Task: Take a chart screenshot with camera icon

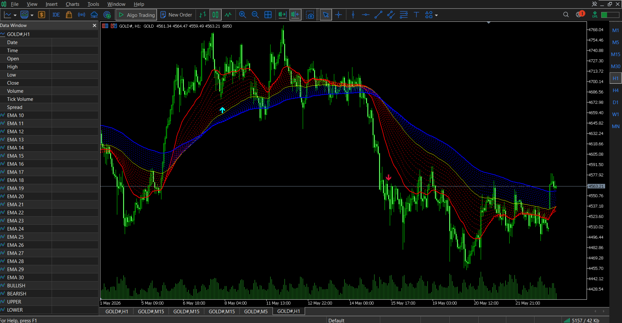Action: (x=310, y=15)
